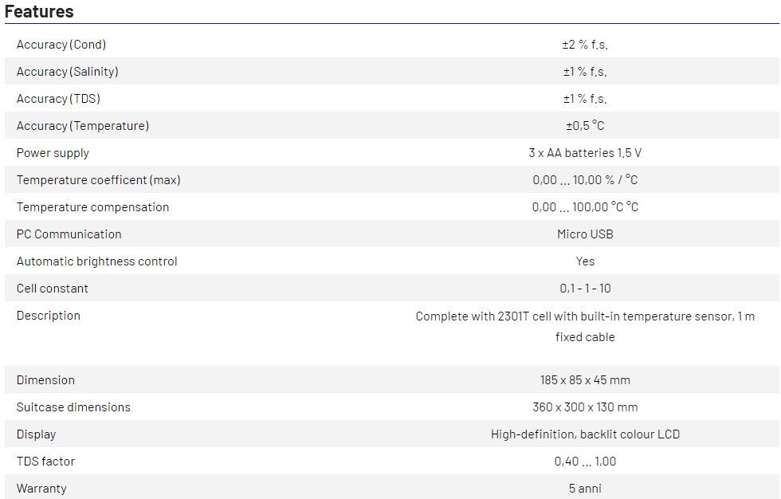Select the 5 anni warranty value

[585, 489]
